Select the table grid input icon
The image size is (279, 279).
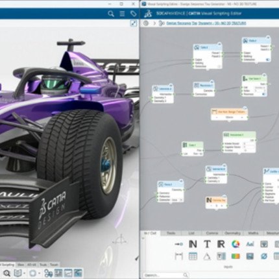point(193,256)
